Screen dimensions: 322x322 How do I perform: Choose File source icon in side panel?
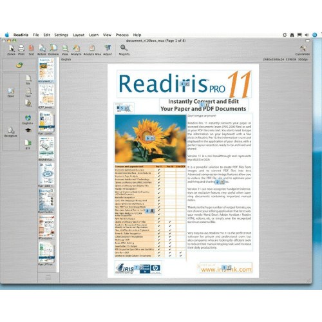click(28, 80)
